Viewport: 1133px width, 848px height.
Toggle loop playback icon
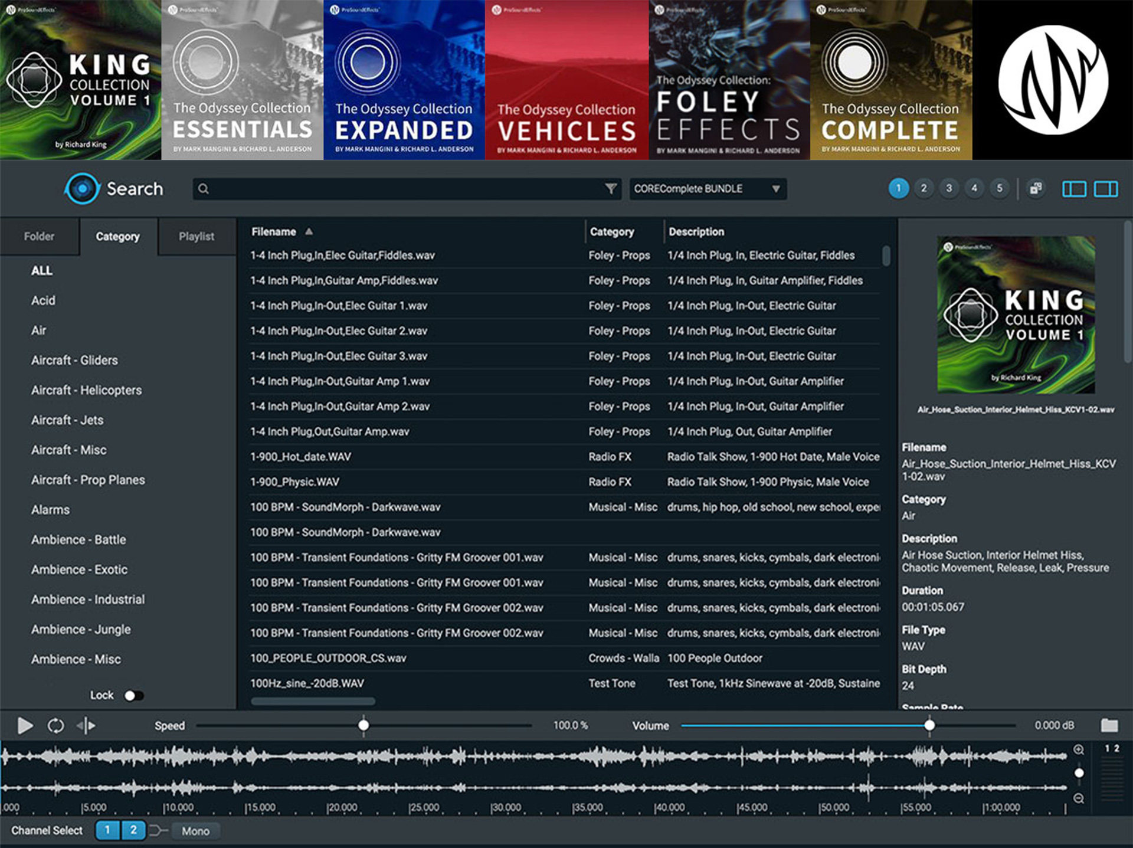(x=55, y=725)
